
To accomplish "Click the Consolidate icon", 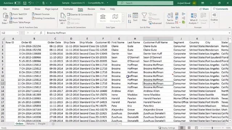I will (x=184, y=14).
